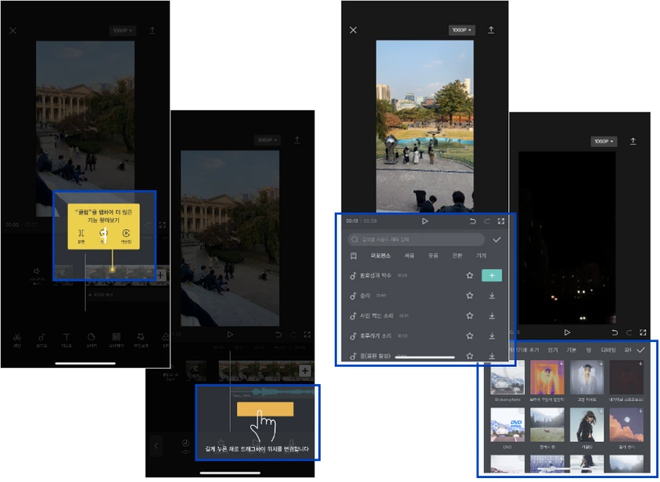Select the DVD effect thumbnail
Image resolution: width=660 pixels, height=482 pixels.
pyautogui.click(x=508, y=425)
